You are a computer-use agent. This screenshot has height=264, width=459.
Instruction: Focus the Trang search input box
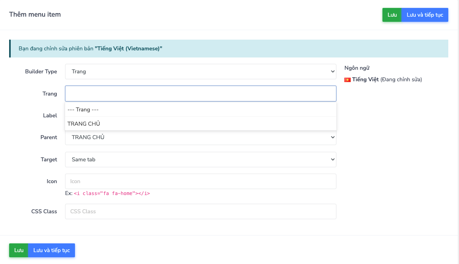click(200, 94)
